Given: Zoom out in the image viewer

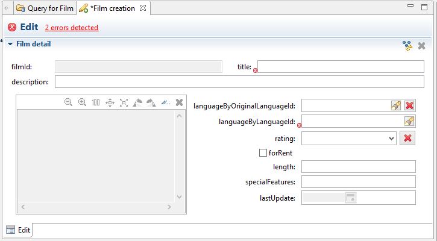Looking at the screenshot, I should click(68, 102).
